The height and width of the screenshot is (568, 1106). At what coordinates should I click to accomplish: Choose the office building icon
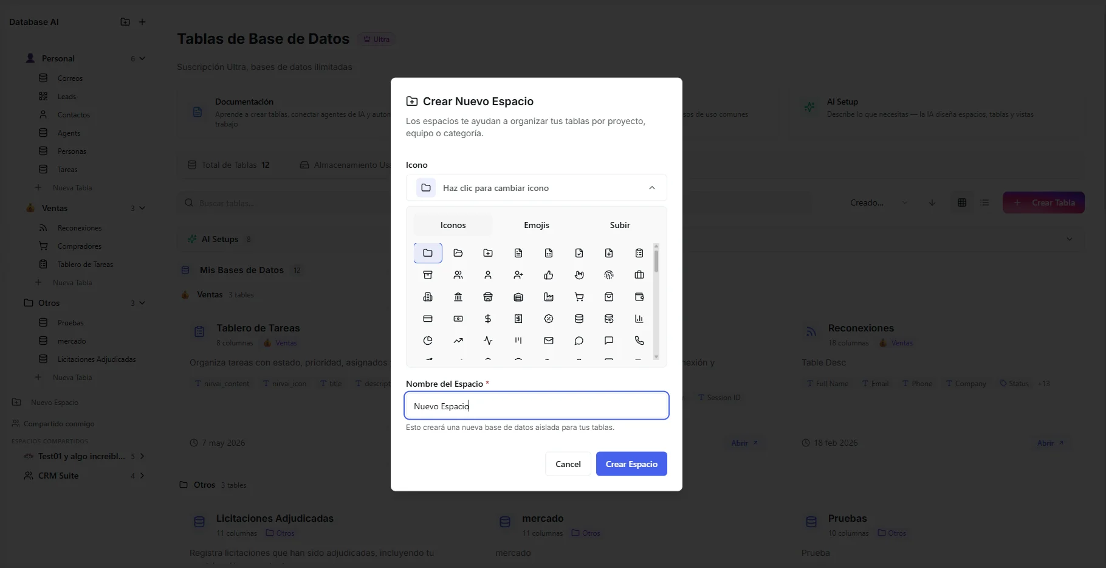click(428, 297)
